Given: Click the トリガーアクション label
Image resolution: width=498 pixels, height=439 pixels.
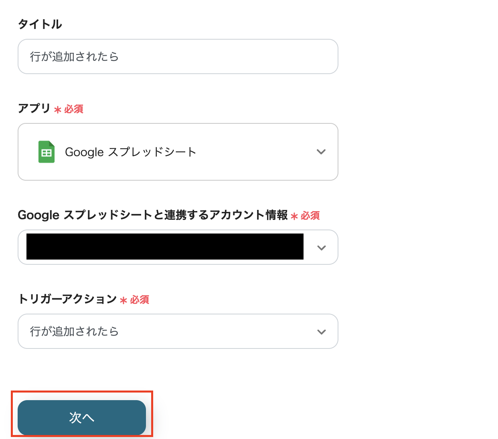Looking at the screenshot, I should coord(67,299).
